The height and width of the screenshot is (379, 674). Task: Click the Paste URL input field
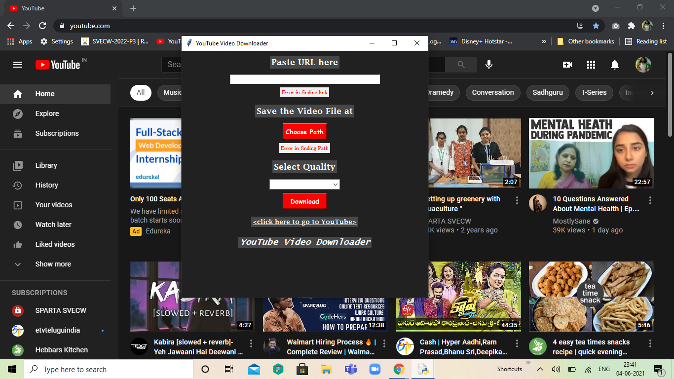tap(304, 79)
